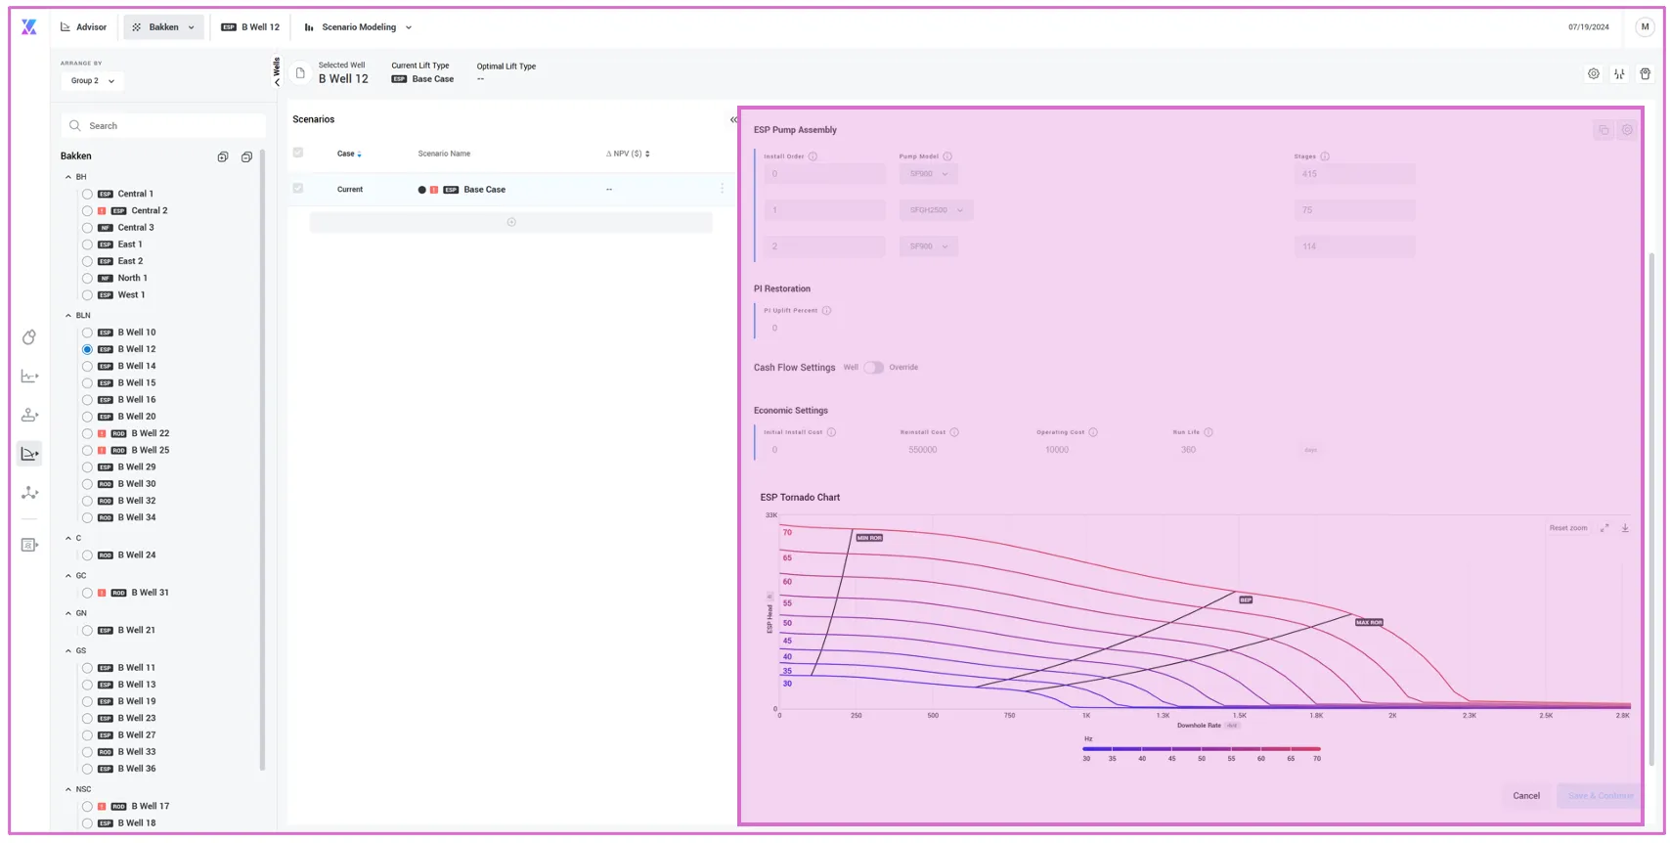This screenshot has width=1670, height=843.
Task: Click the gear icon in ESP Pump Assembly
Action: [1627, 130]
